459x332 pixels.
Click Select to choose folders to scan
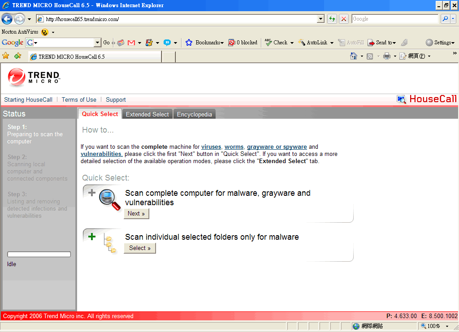click(x=140, y=248)
